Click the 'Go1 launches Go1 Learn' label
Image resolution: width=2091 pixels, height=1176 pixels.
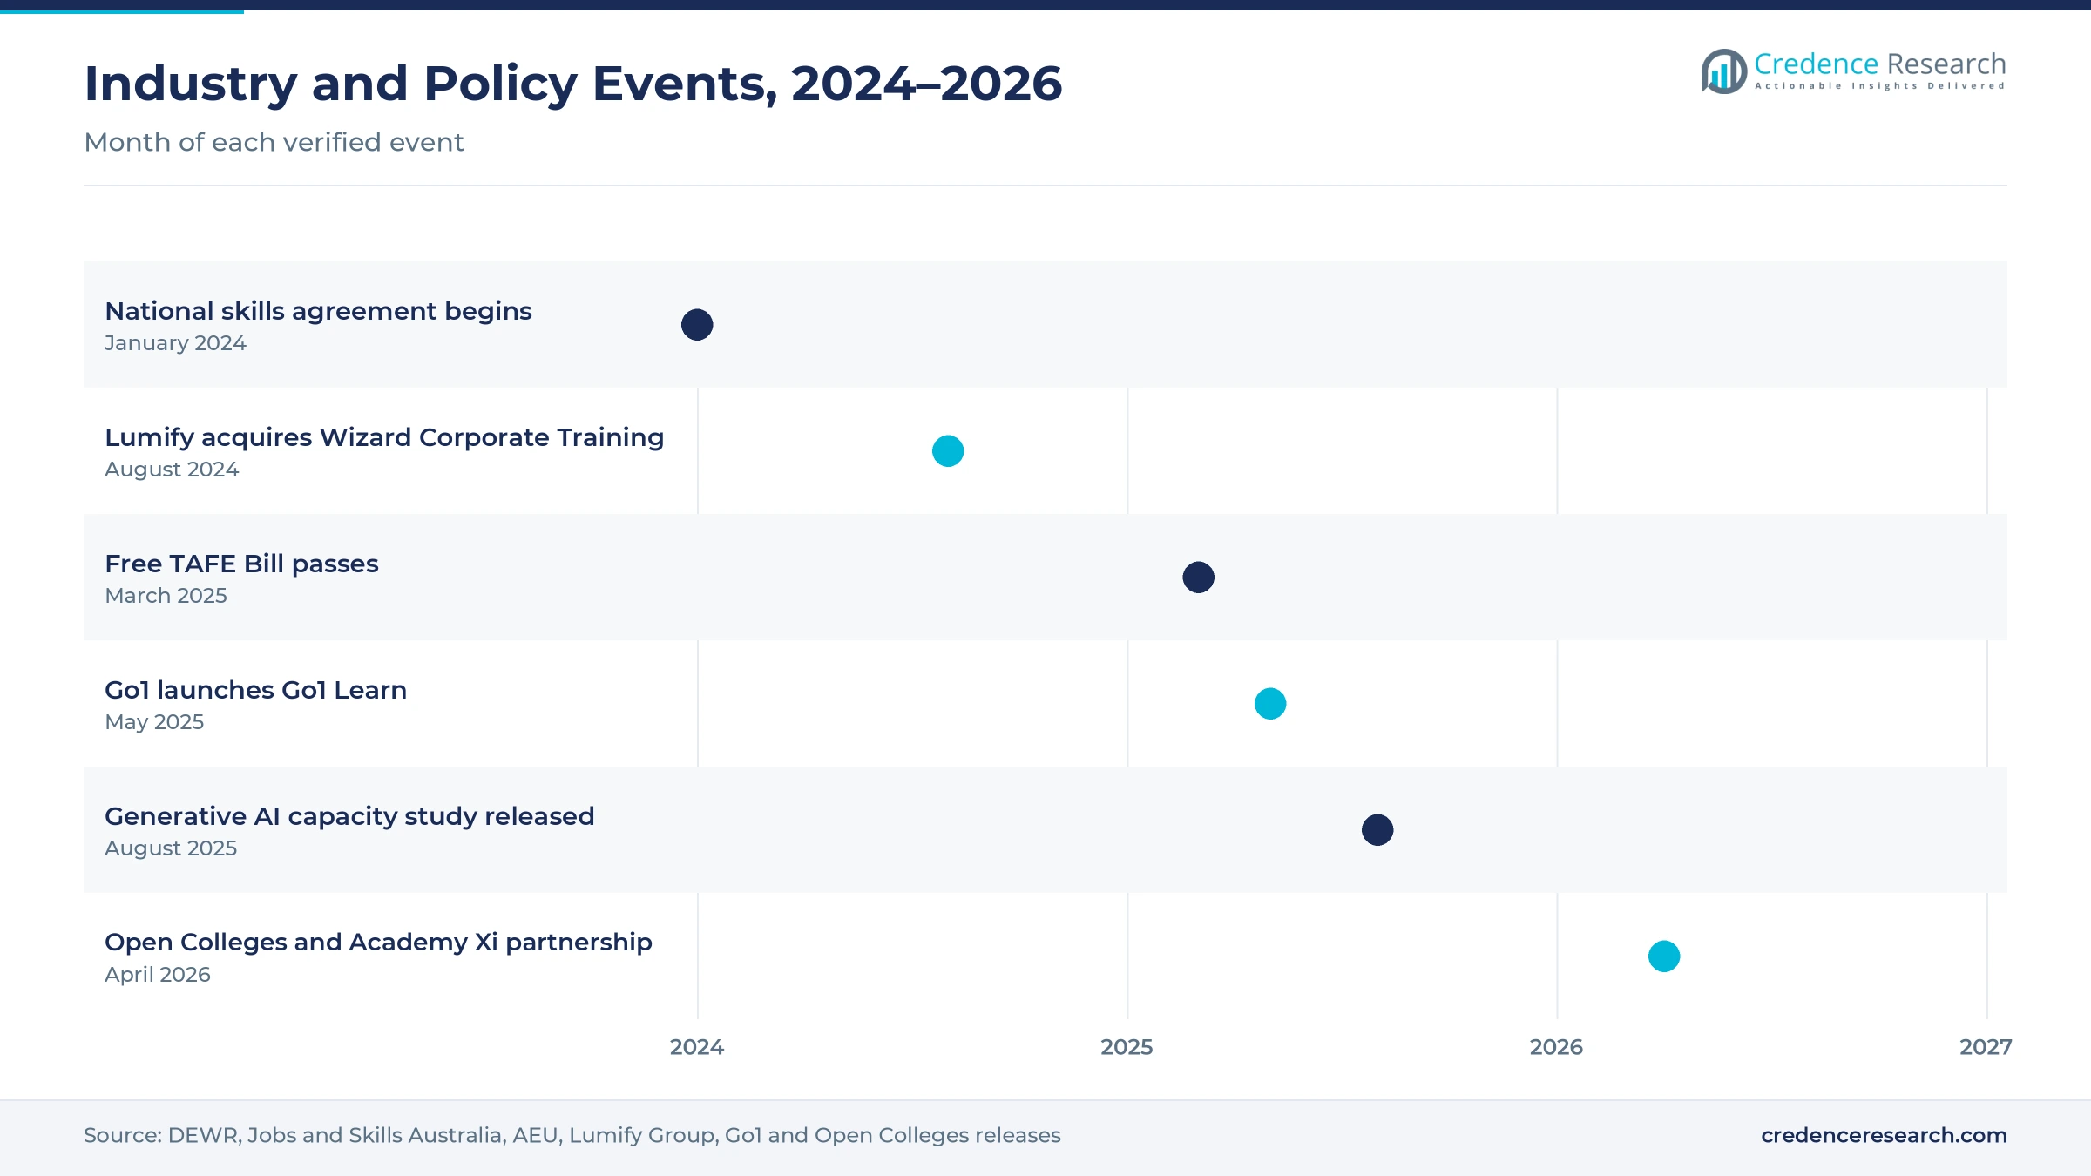coord(255,690)
